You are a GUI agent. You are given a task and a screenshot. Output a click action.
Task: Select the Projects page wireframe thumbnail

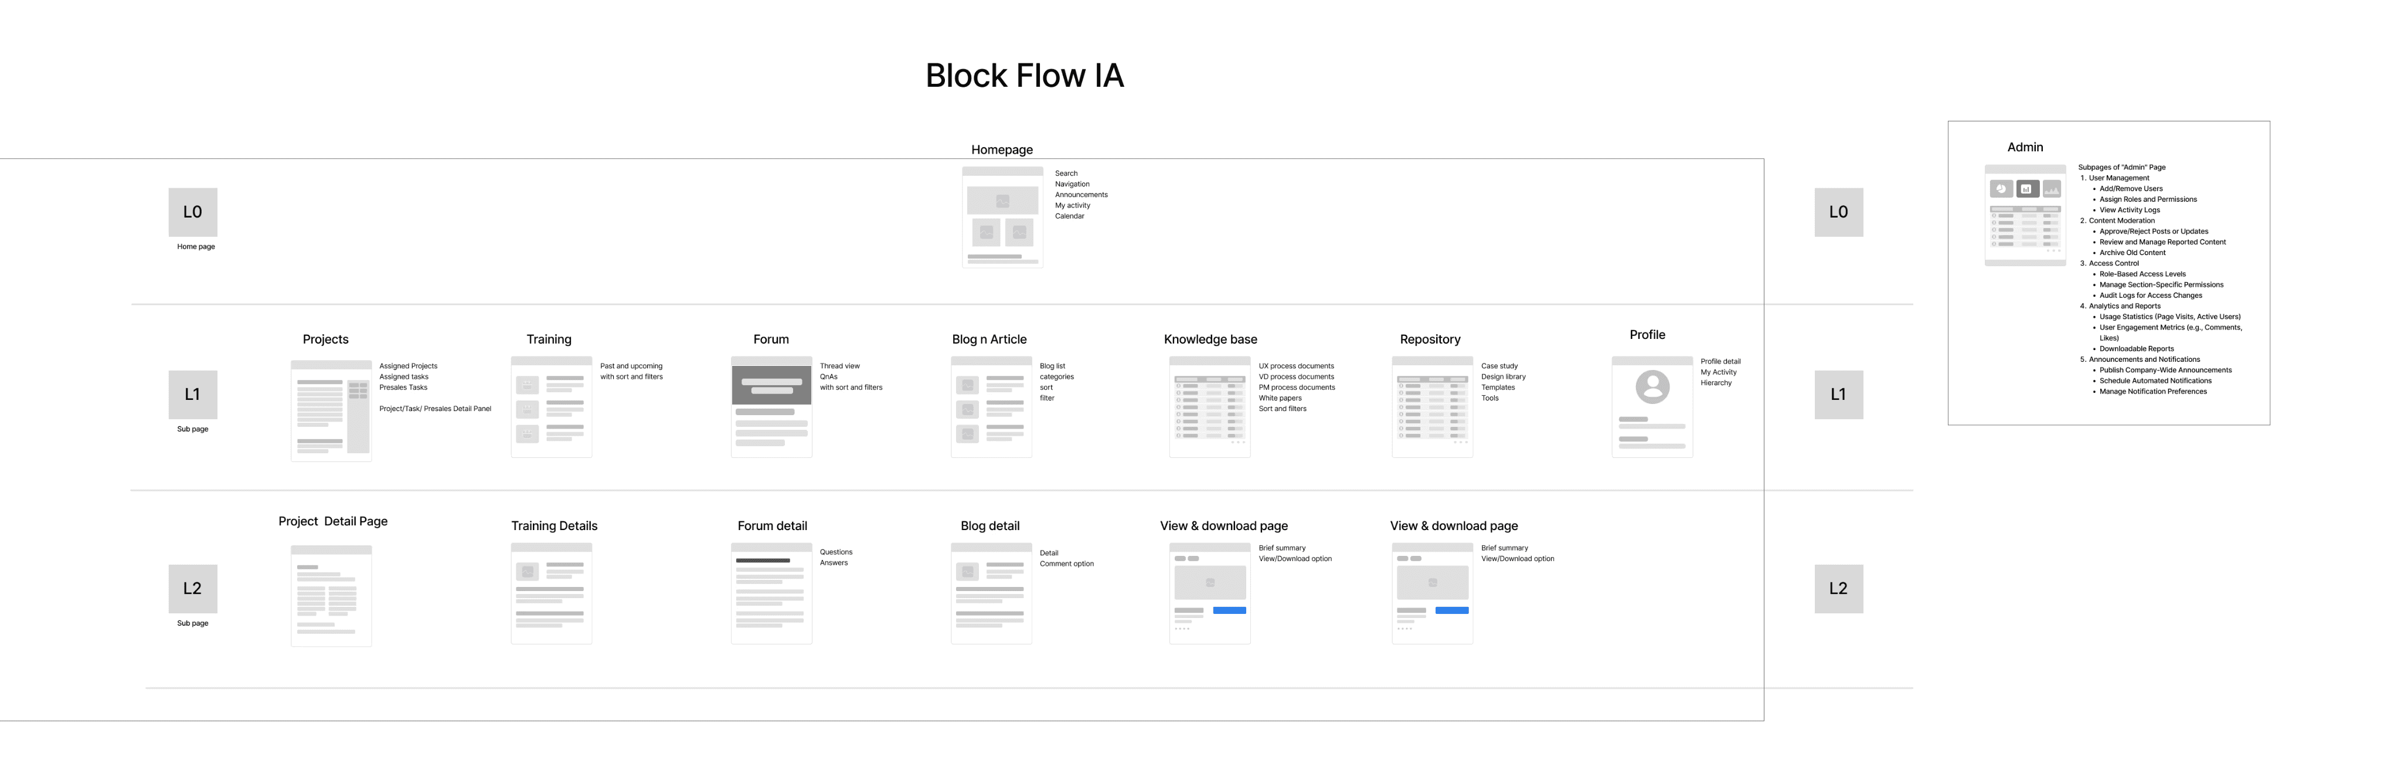click(x=331, y=410)
